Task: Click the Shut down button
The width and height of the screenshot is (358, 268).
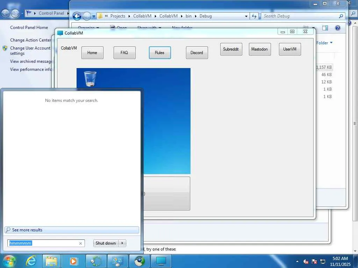Action: pyautogui.click(x=106, y=243)
